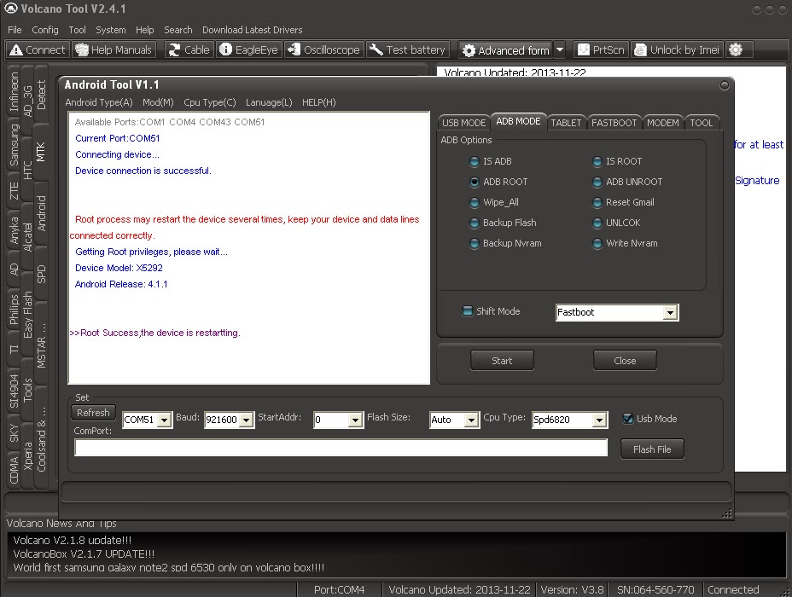Select the ADB ROOT radio option
The width and height of the screenshot is (792, 597).
click(x=475, y=182)
